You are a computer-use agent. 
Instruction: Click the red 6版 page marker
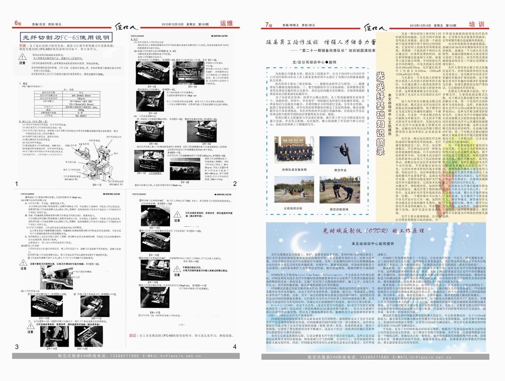(18, 24)
